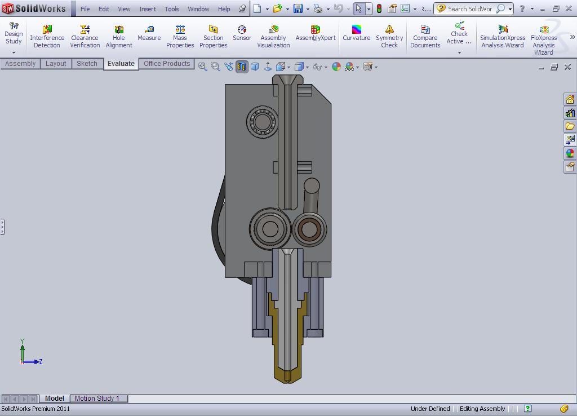Viewport: 577px width, 416px height.
Task: Run the Clearance Verification check
Action: (85, 34)
